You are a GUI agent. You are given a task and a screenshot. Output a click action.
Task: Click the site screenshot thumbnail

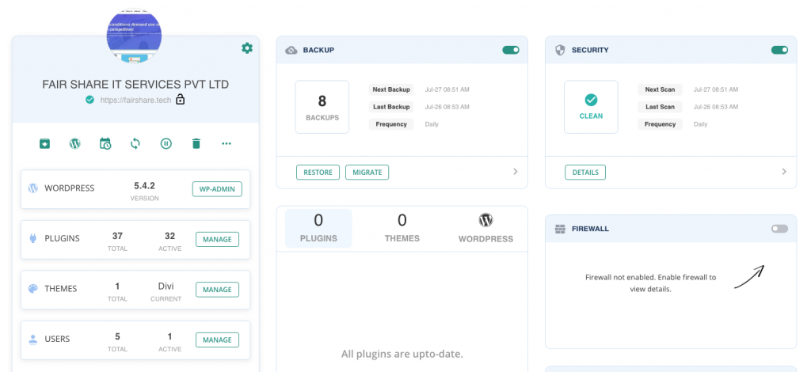(x=134, y=36)
